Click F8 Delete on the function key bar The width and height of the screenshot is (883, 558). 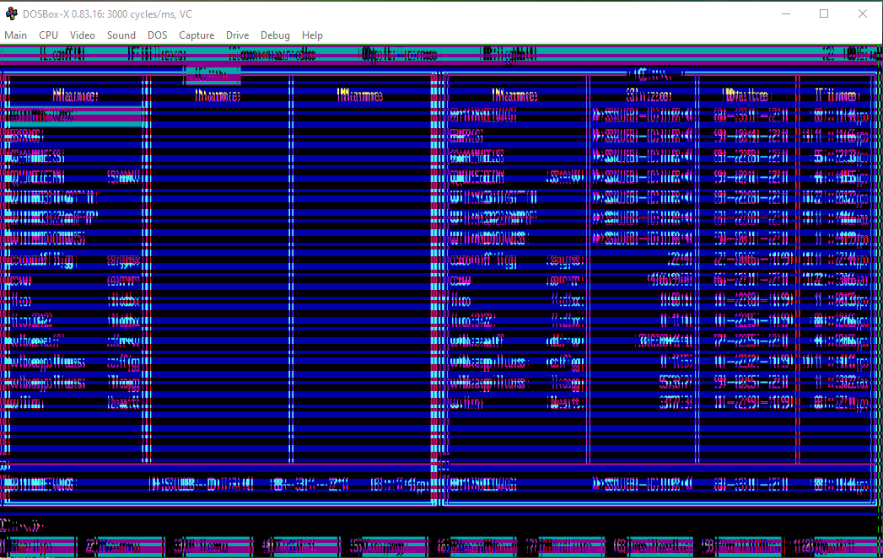click(x=649, y=545)
